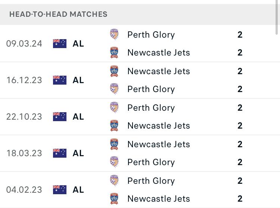The image size is (280, 208).
Task: Click Australian flag icon for 04.02.23 match
Action: (60, 190)
